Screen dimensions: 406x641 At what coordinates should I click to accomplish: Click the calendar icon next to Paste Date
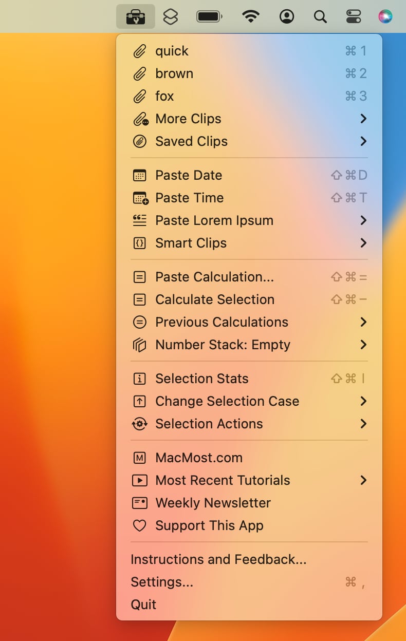[x=139, y=175]
